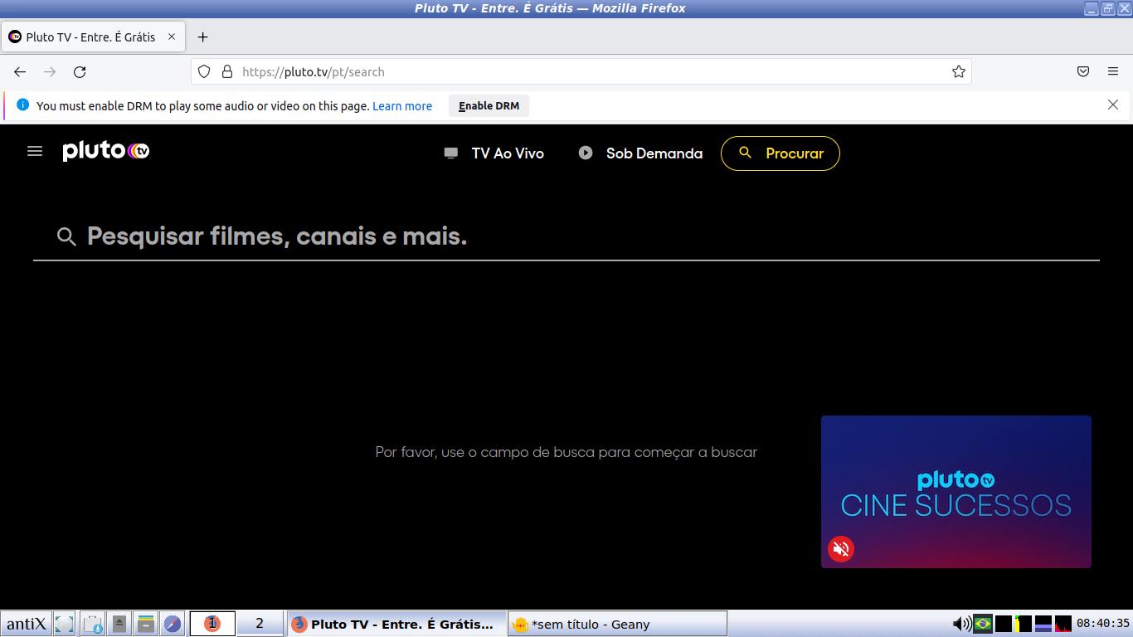Open a new browser tab

[202, 37]
